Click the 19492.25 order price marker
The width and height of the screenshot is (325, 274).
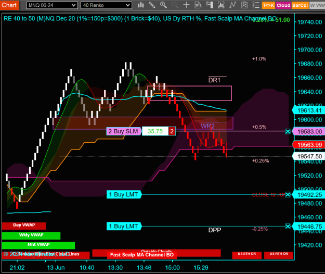(309, 195)
